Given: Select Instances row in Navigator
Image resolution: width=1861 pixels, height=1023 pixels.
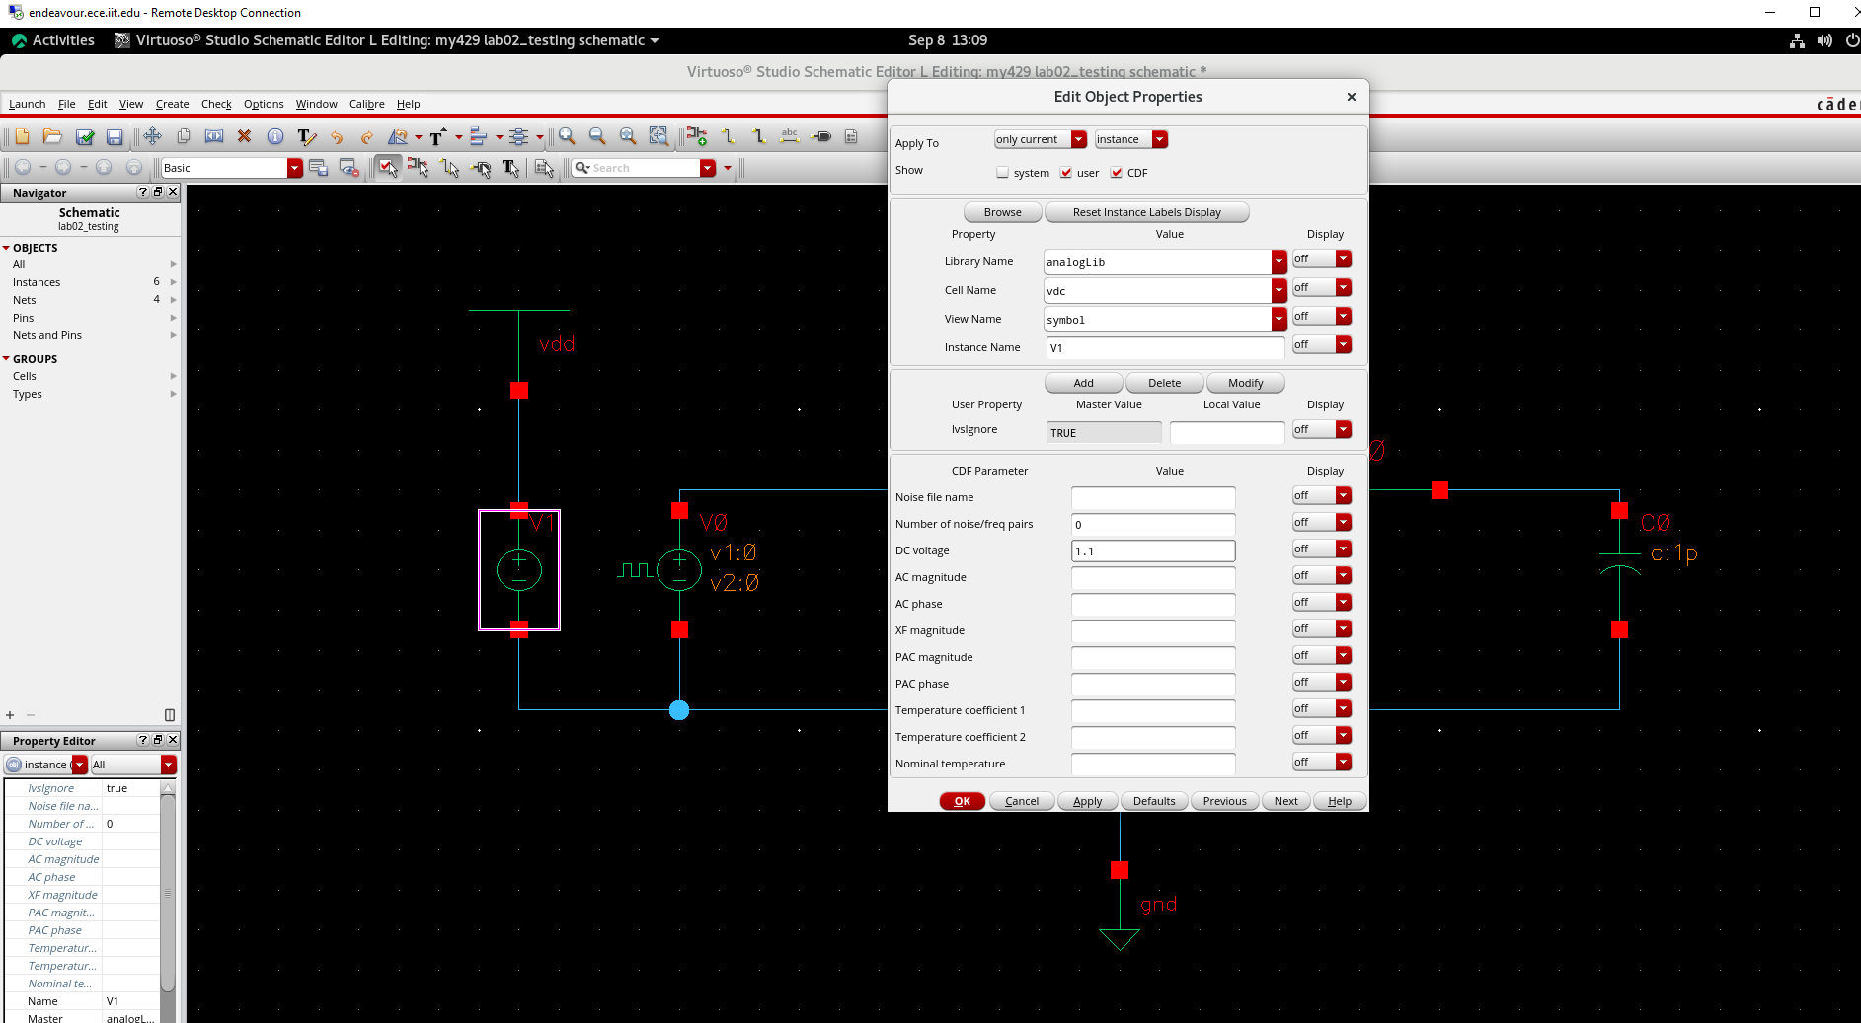Looking at the screenshot, I should [91, 282].
